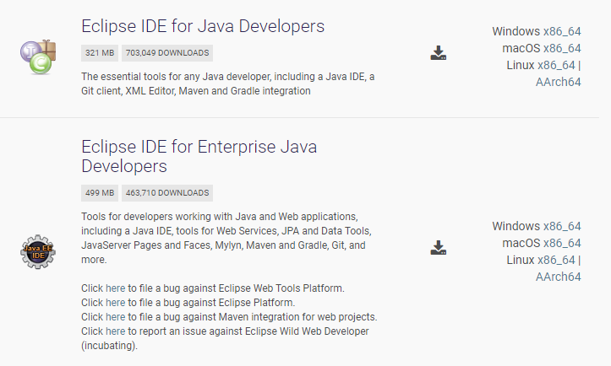Choose Windows x86_64 for Enterprise Java package
The width and height of the screenshot is (611, 366).
[x=562, y=226]
